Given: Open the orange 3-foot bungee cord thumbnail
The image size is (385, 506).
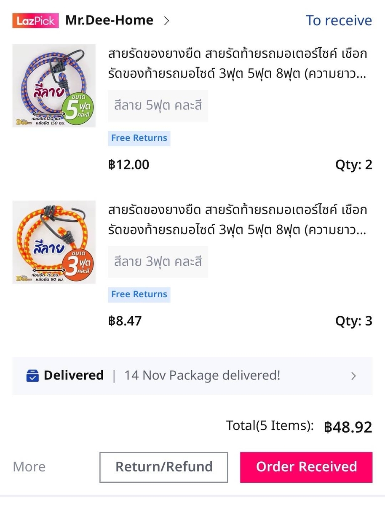Looking at the screenshot, I should pos(54,242).
